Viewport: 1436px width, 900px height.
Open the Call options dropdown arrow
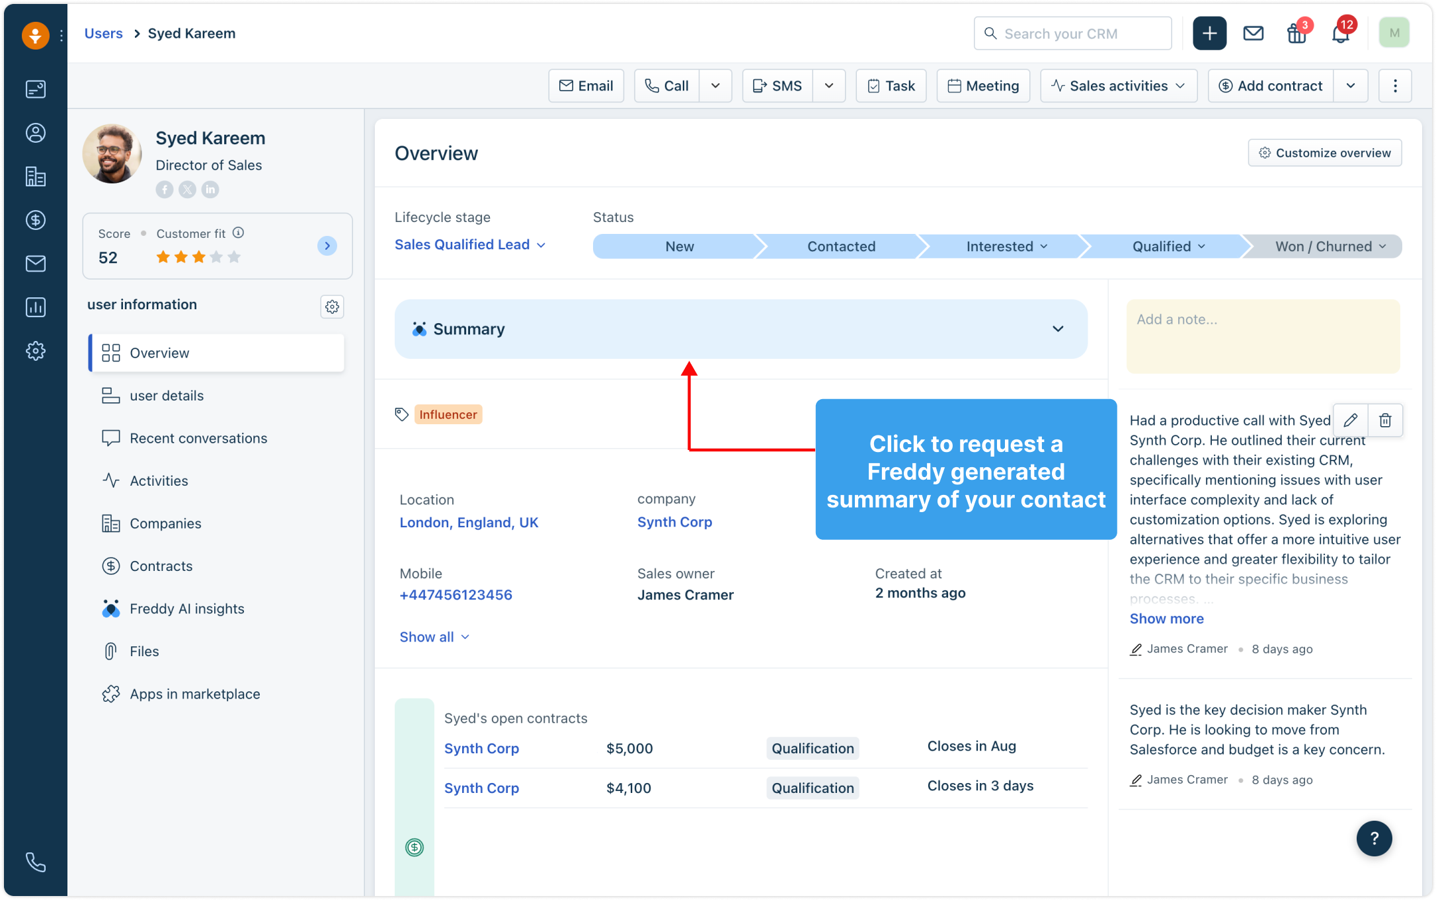715,86
